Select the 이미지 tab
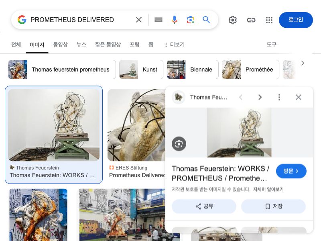 [37, 45]
